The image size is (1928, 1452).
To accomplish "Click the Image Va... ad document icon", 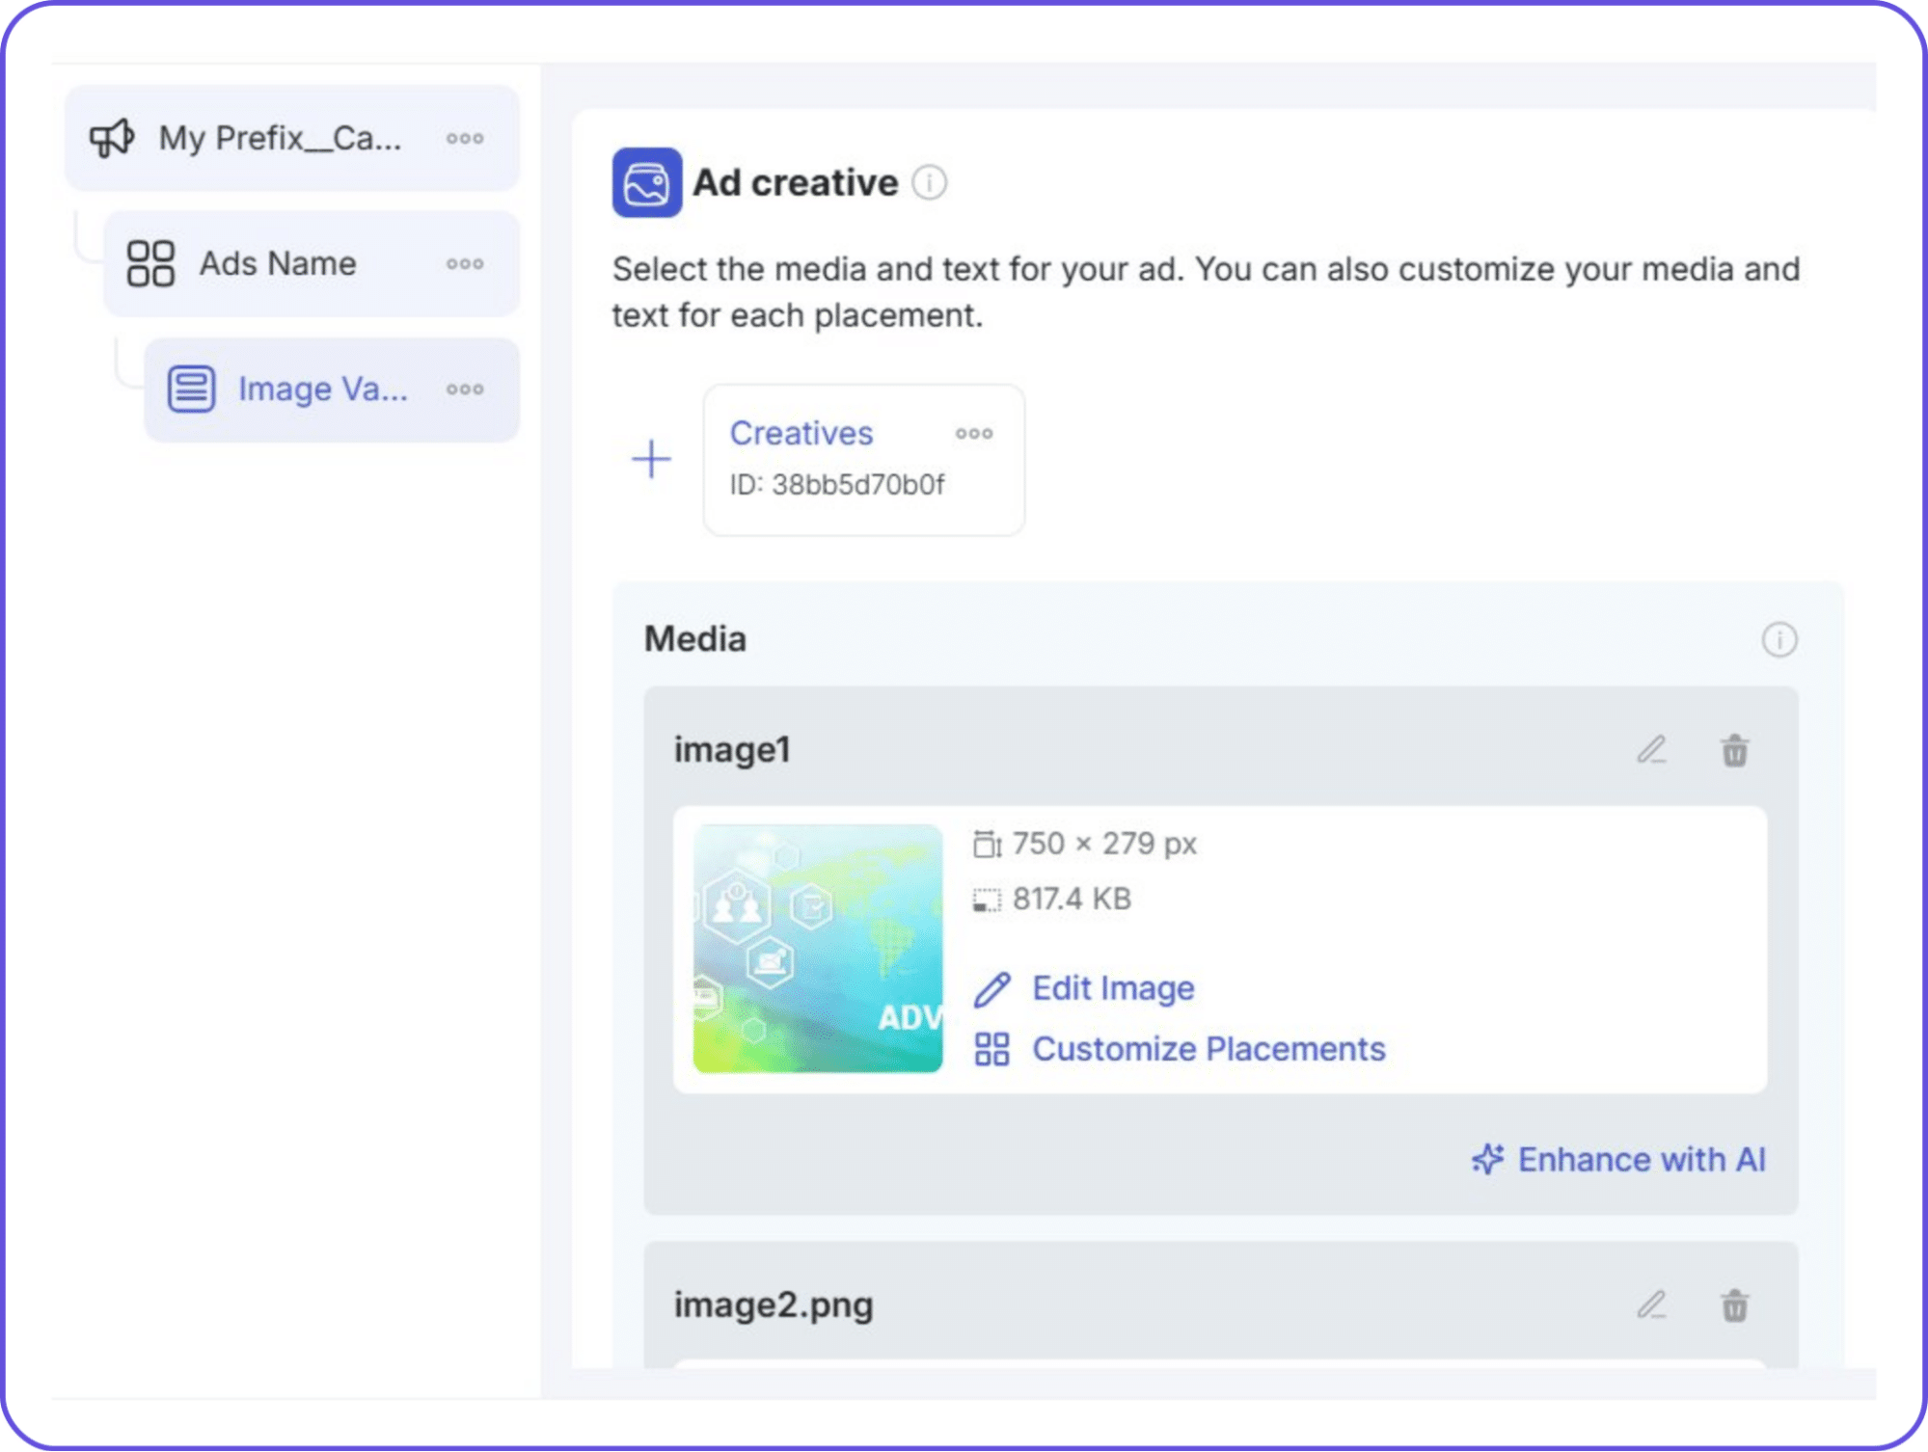I will [x=191, y=390].
